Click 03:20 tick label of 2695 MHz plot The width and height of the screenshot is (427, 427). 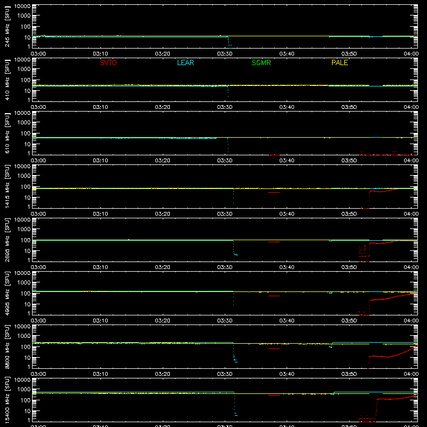[x=163, y=267]
